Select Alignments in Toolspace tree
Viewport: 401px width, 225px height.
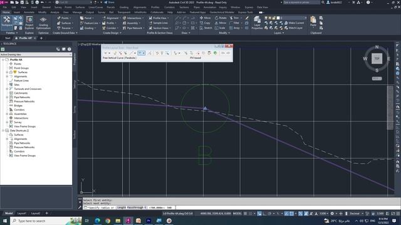pyautogui.click(x=21, y=76)
